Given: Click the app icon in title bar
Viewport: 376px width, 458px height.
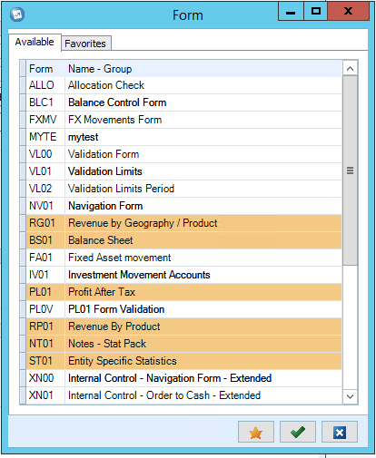Looking at the screenshot, I should tap(17, 15).
